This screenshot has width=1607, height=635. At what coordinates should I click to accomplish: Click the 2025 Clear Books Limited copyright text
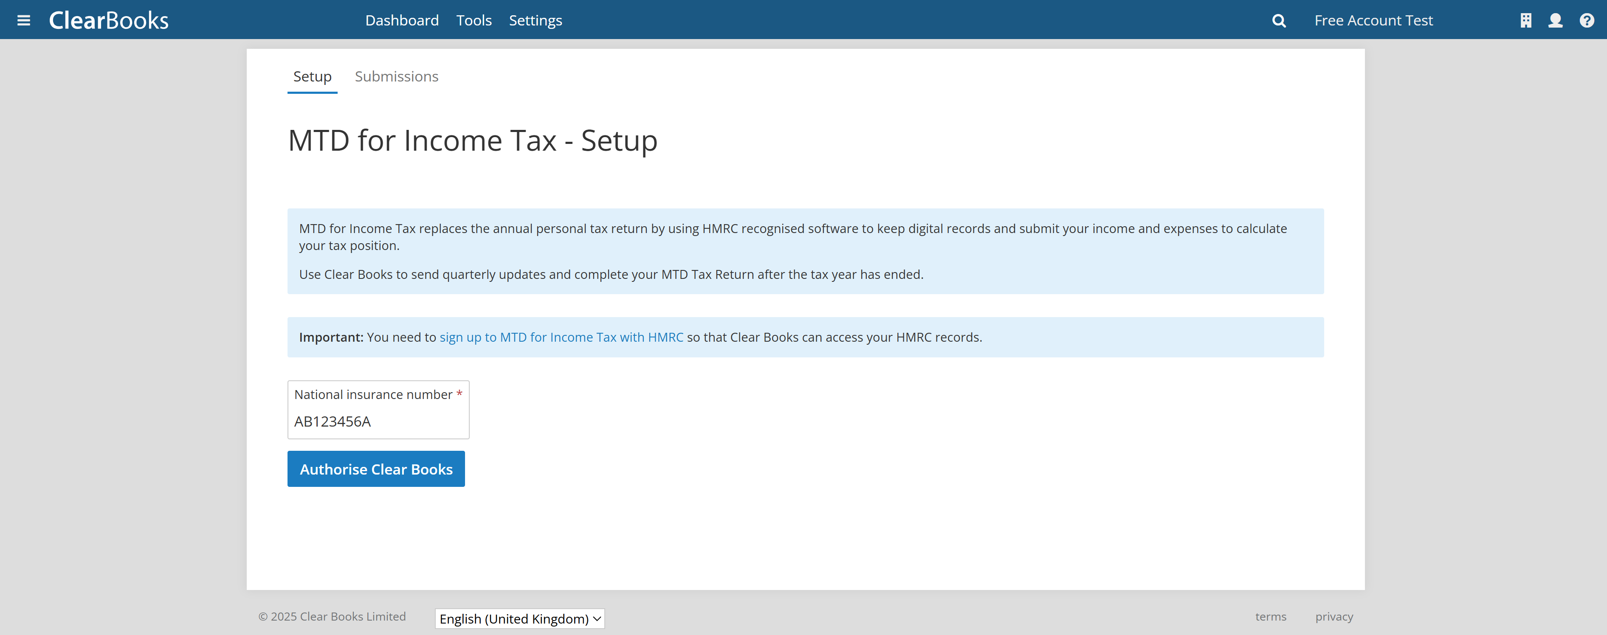coord(332,616)
